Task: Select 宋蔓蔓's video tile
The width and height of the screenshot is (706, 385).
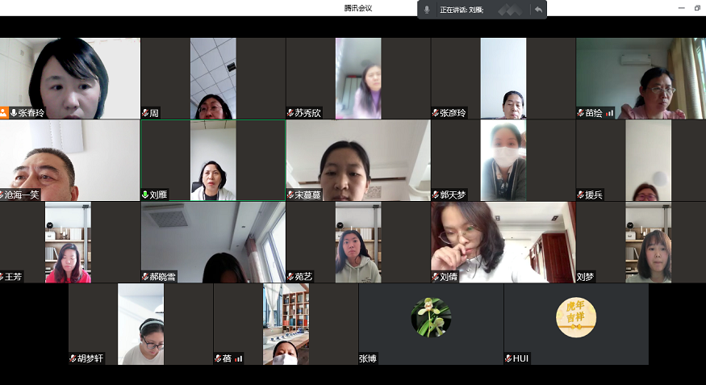Action: coord(357,160)
